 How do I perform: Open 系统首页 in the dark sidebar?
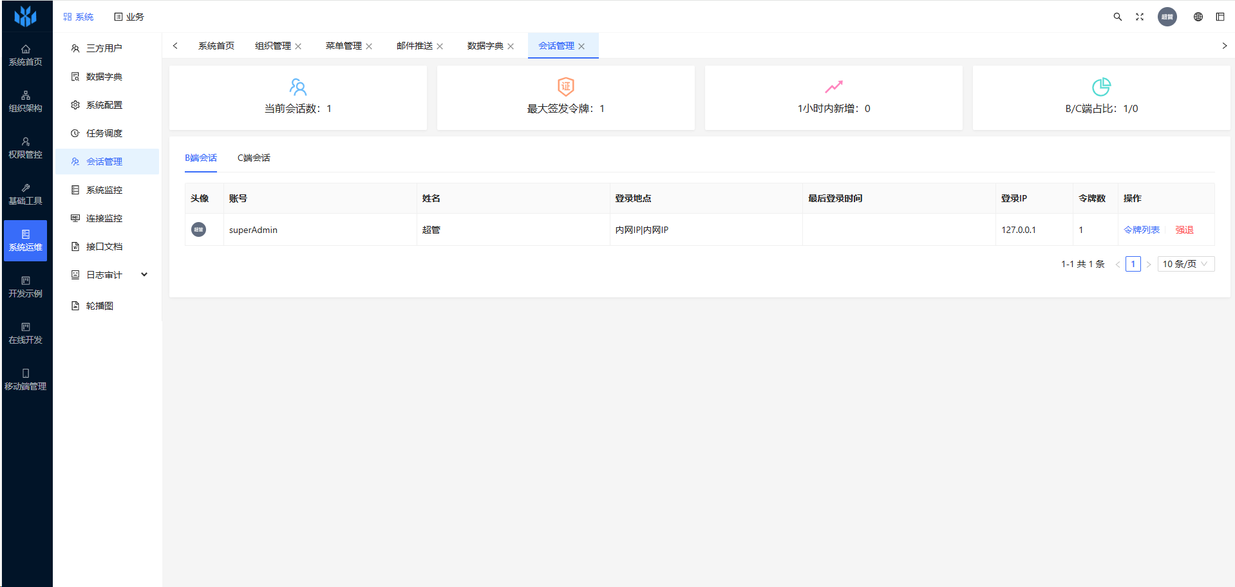click(x=26, y=55)
